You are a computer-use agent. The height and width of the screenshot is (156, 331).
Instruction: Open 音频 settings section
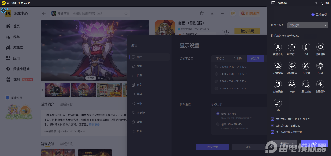point(149,94)
